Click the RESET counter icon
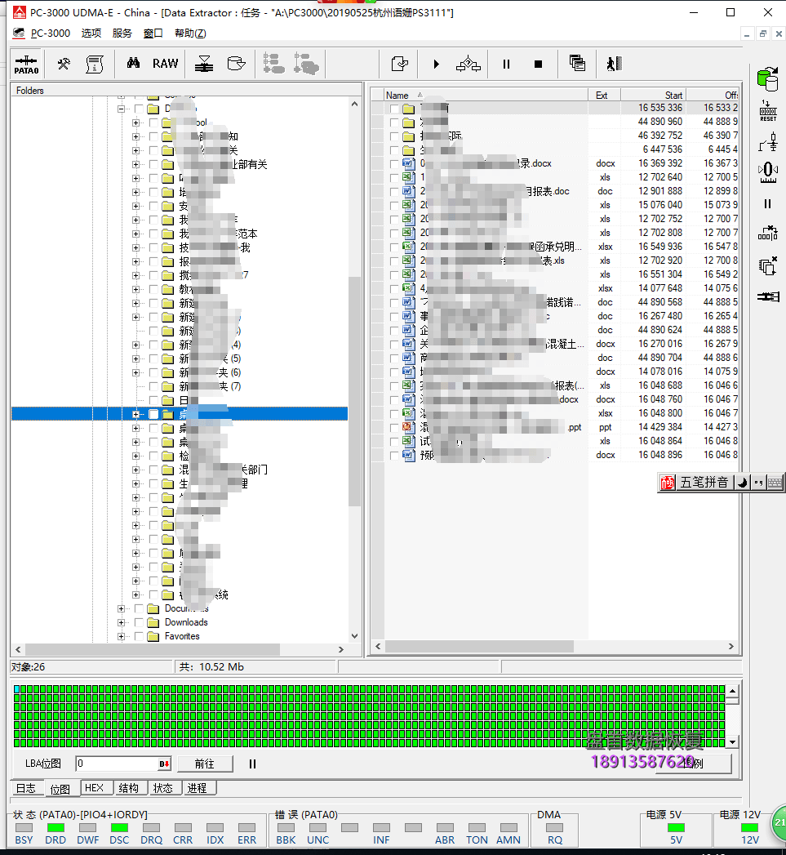The image size is (786, 855). point(768,111)
